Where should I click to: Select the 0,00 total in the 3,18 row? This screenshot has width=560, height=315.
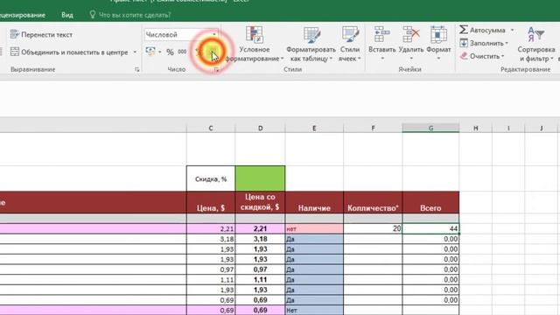click(x=430, y=239)
